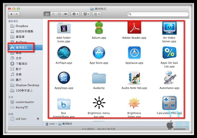Launch Audio Note Std.app

coord(134,78)
